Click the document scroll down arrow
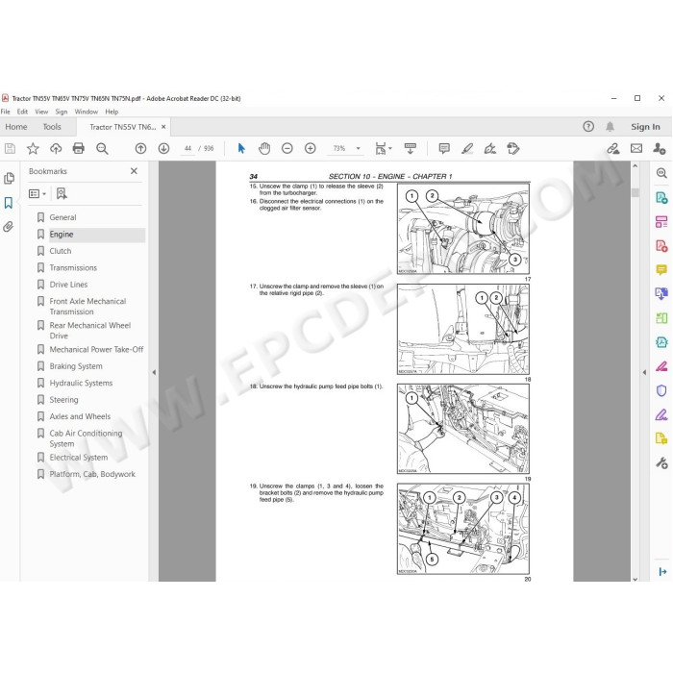Screen dimensions: 673x673 [x=636, y=579]
